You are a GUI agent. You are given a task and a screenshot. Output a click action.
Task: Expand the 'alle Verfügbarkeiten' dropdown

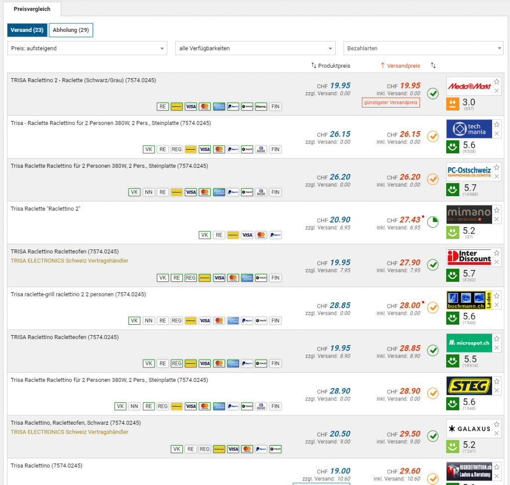coord(255,48)
